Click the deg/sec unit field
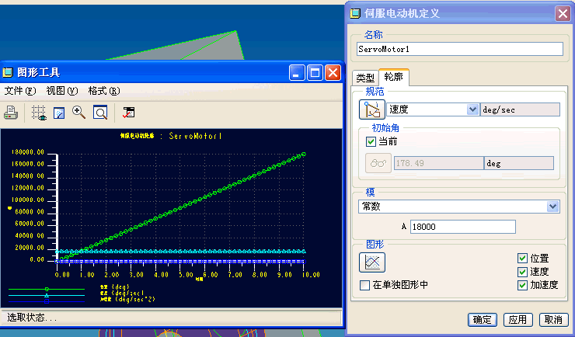This screenshot has height=337, width=575. click(520, 109)
